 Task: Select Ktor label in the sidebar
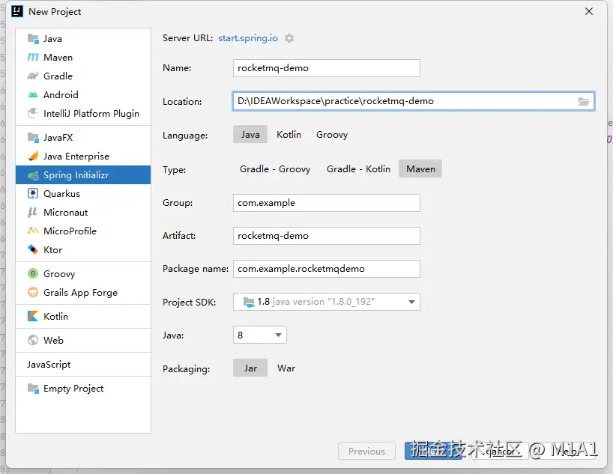point(52,249)
